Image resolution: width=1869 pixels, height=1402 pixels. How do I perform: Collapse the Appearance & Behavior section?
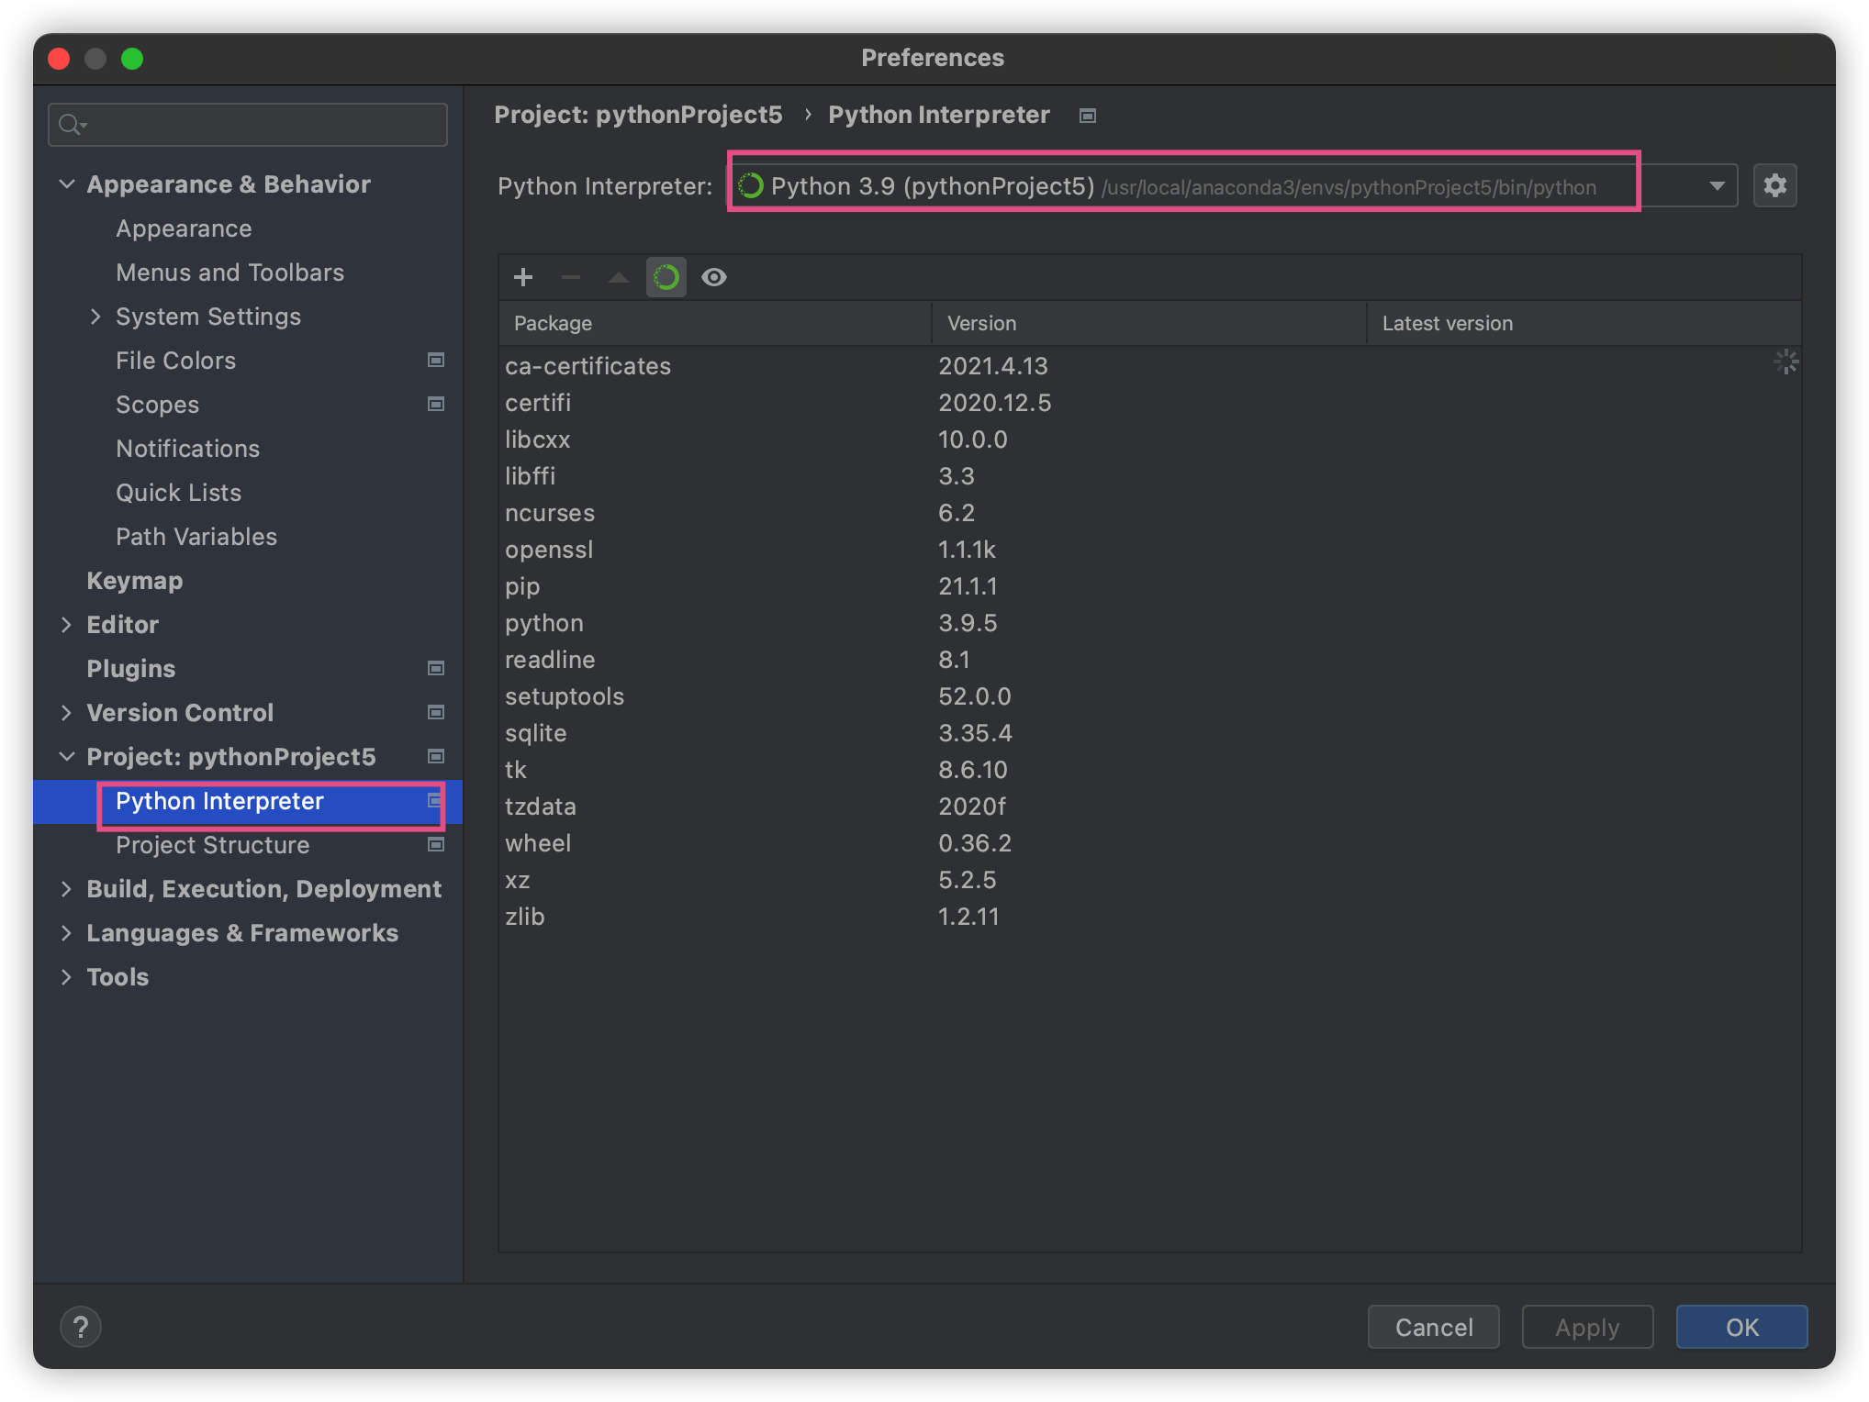[x=67, y=184]
